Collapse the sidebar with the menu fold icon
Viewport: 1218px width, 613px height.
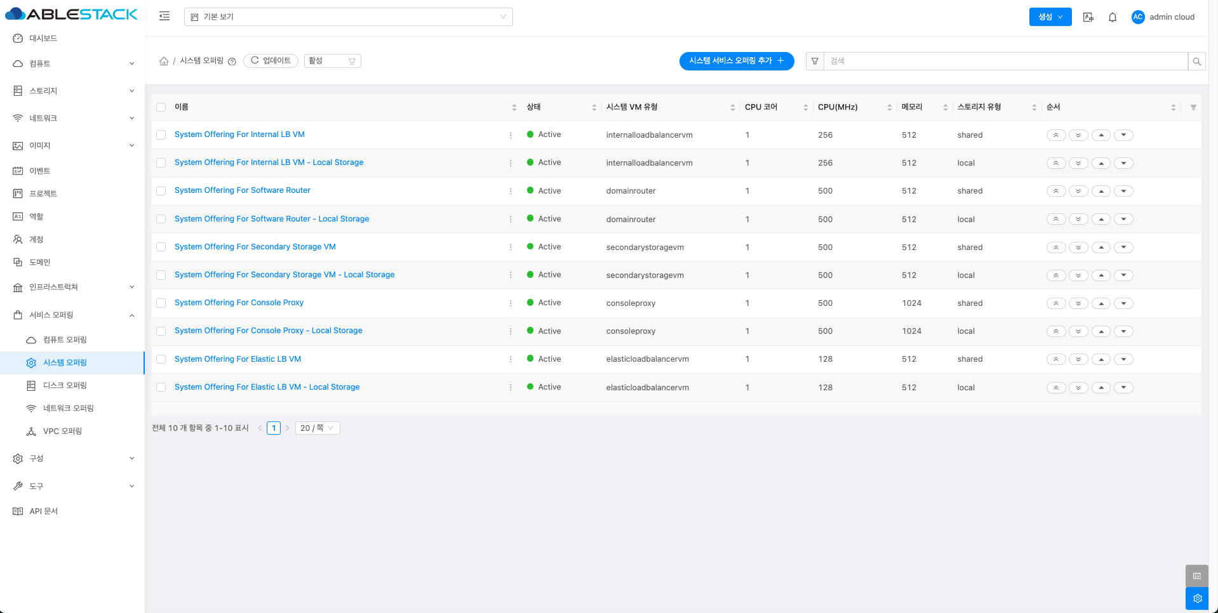click(x=164, y=16)
